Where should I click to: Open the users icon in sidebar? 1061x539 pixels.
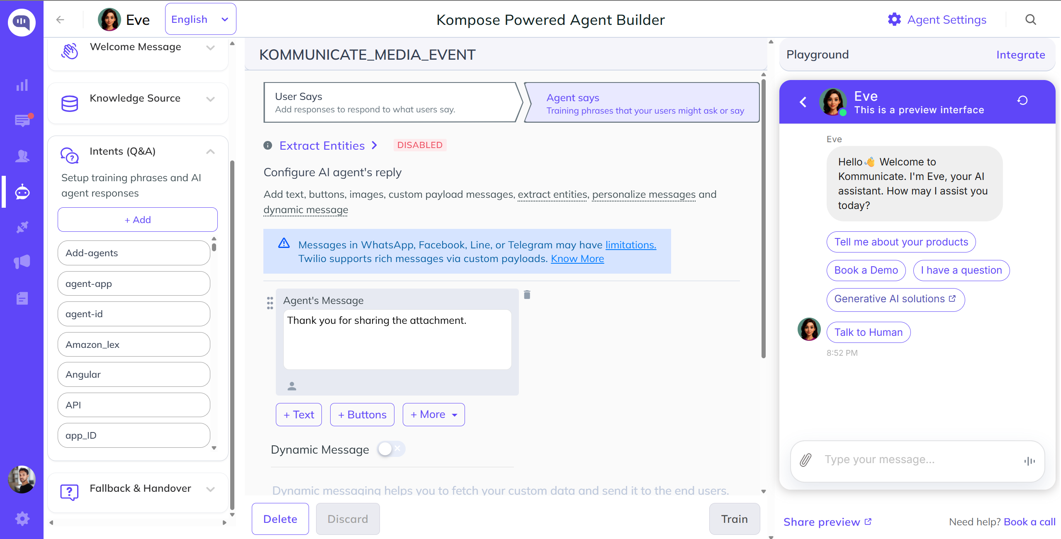(x=22, y=156)
